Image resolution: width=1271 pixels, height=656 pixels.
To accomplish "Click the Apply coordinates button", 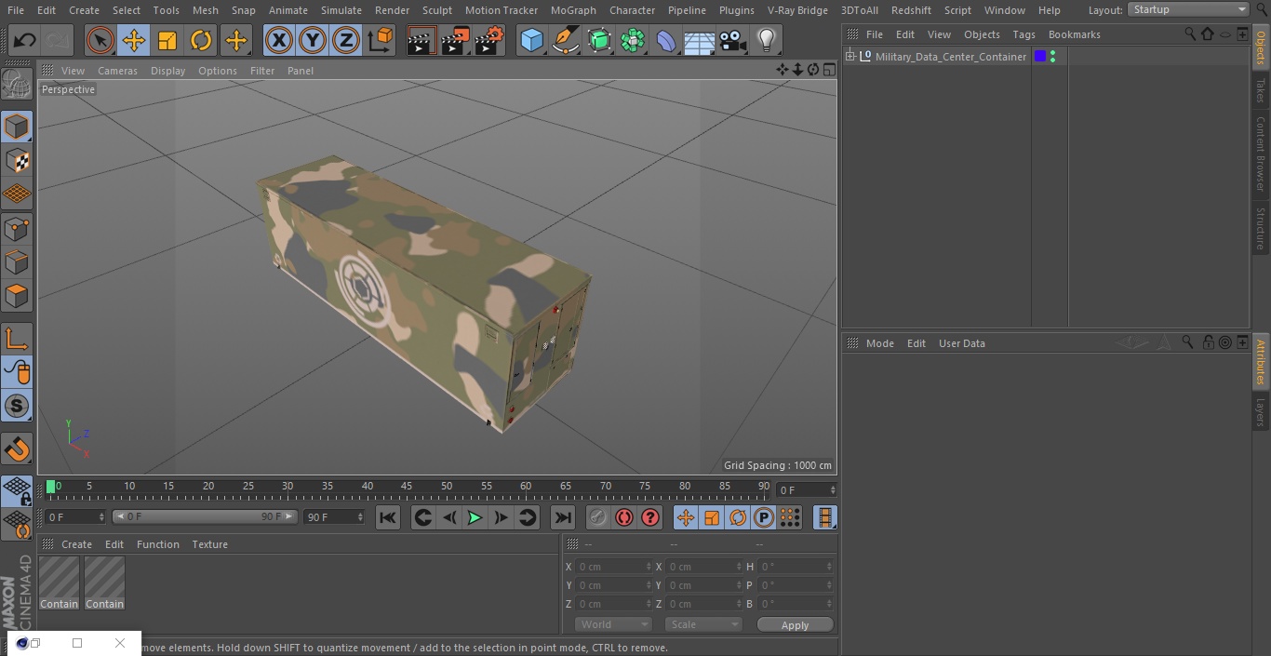I will pyautogui.click(x=795, y=625).
